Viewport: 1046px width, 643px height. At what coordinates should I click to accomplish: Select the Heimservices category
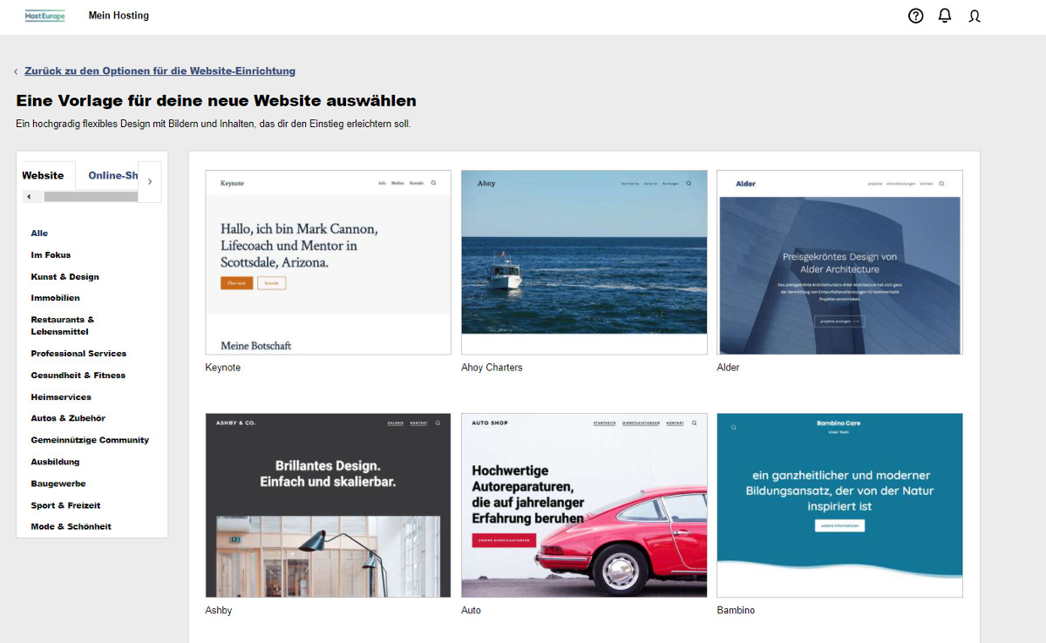[61, 397]
